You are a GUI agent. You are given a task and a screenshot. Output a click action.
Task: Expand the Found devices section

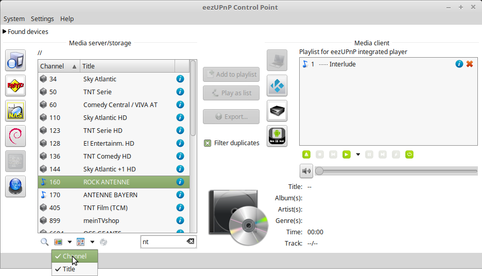4,31
